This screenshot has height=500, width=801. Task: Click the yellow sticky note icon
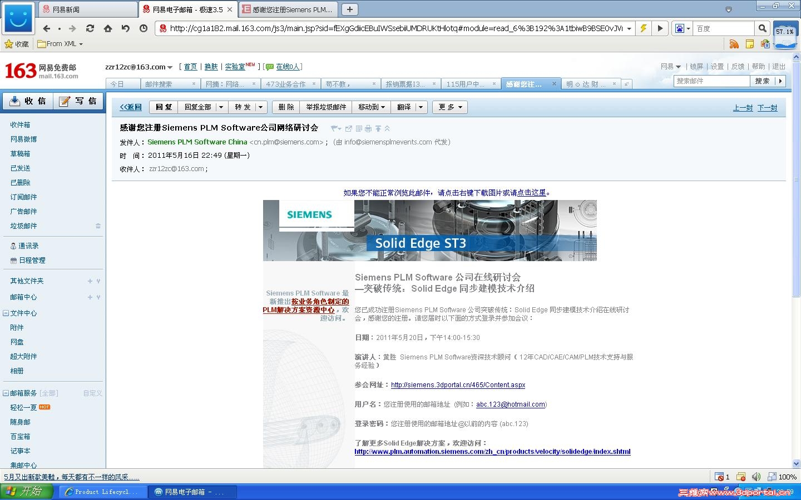tap(750, 44)
